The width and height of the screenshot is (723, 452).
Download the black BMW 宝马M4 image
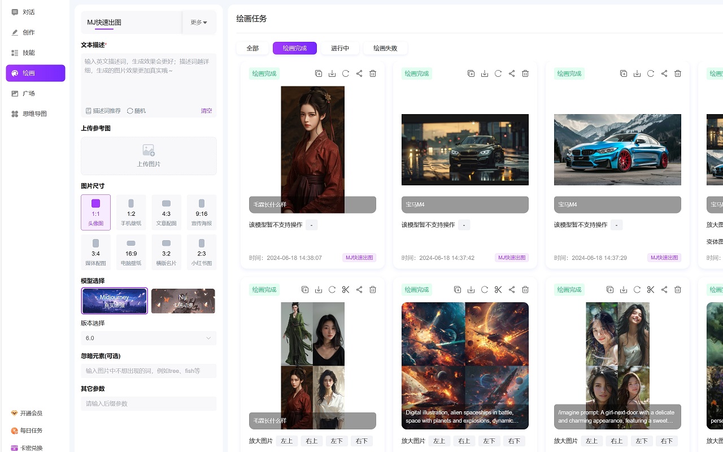pyautogui.click(x=485, y=73)
